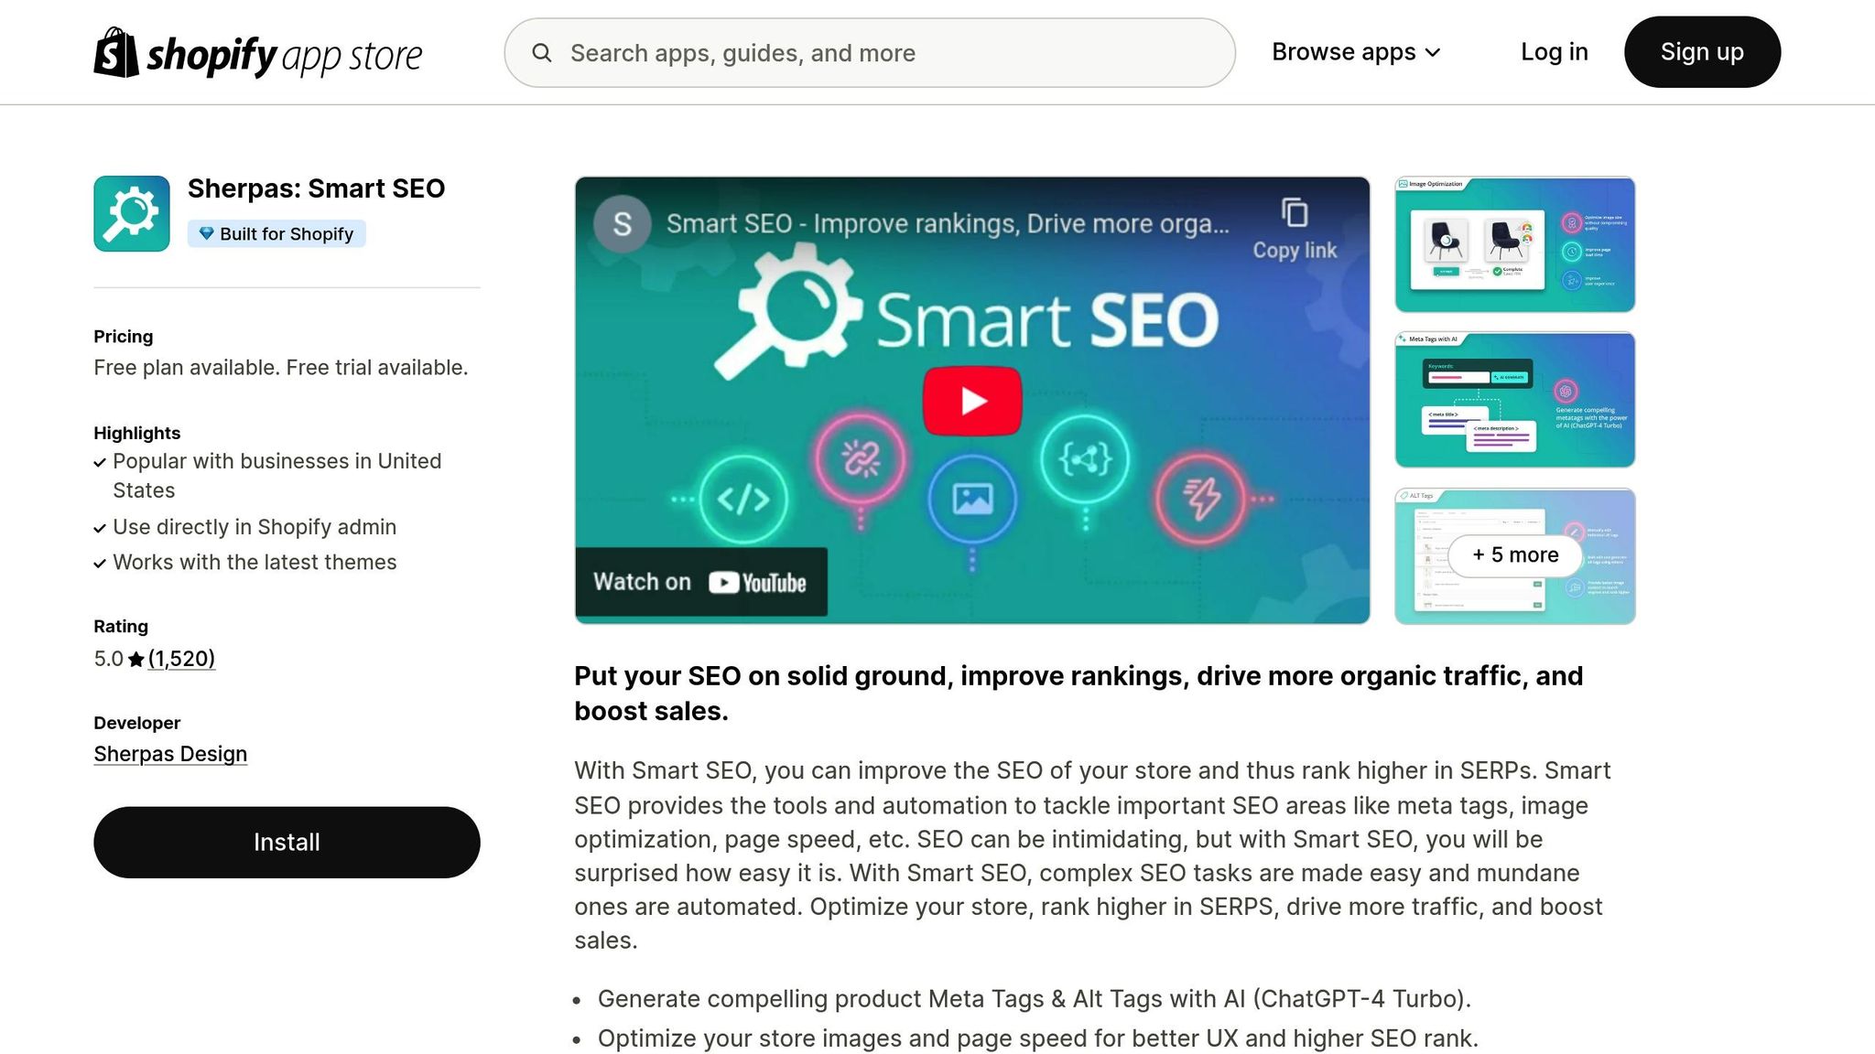Play the Smart SEO video
1875x1054 pixels.
click(972, 400)
